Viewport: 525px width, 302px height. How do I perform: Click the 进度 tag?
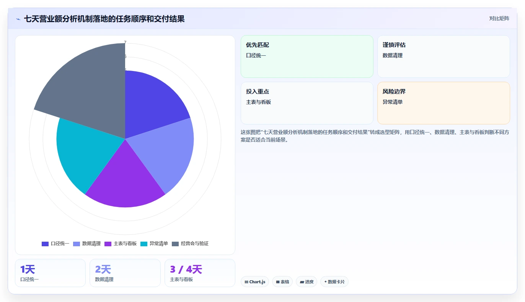307,282
